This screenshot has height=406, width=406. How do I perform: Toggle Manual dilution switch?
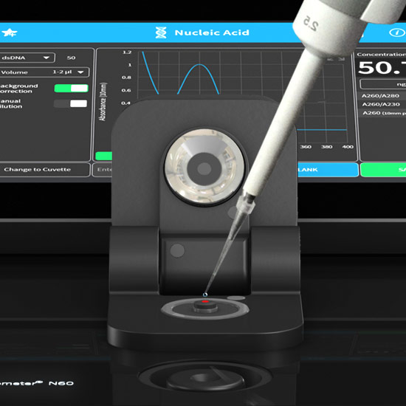point(70,103)
